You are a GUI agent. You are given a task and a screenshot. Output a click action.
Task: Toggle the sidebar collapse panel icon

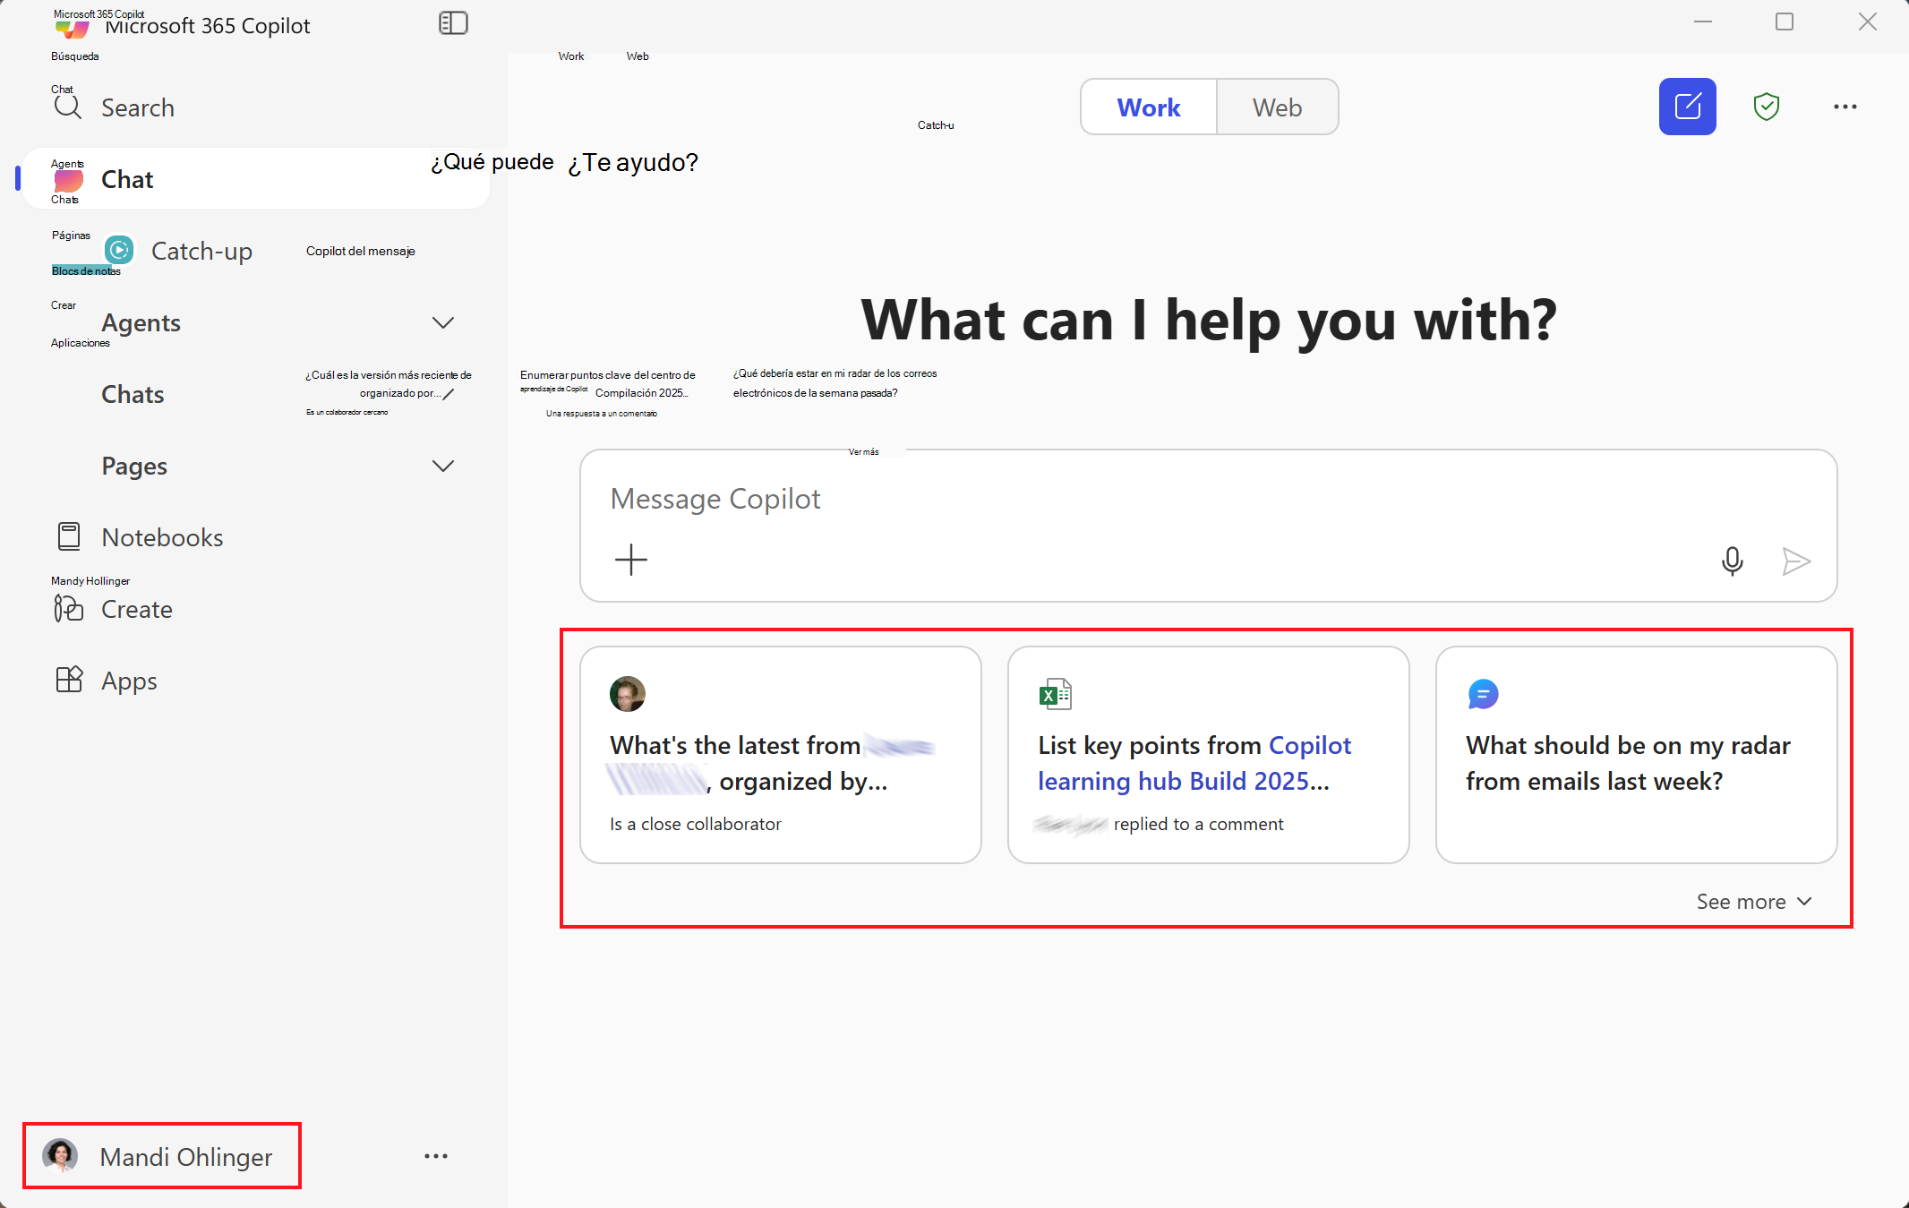pyautogui.click(x=453, y=23)
